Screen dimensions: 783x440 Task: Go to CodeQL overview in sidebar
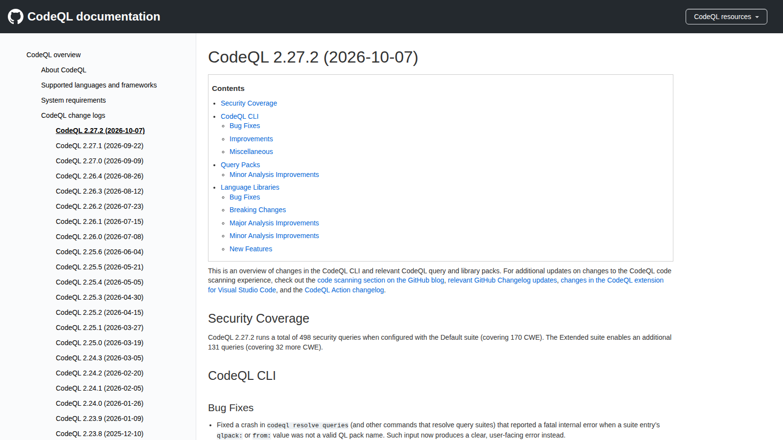click(53, 55)
